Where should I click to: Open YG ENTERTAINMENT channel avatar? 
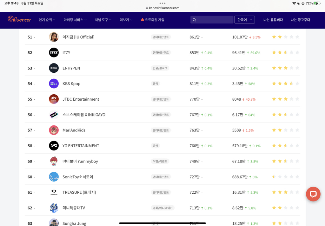click(x=54, y=146)
